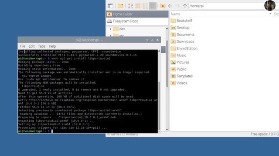Screen dimensions: 279x156
Task: Switch to icon view in file manager
Action: click(130, 6)
